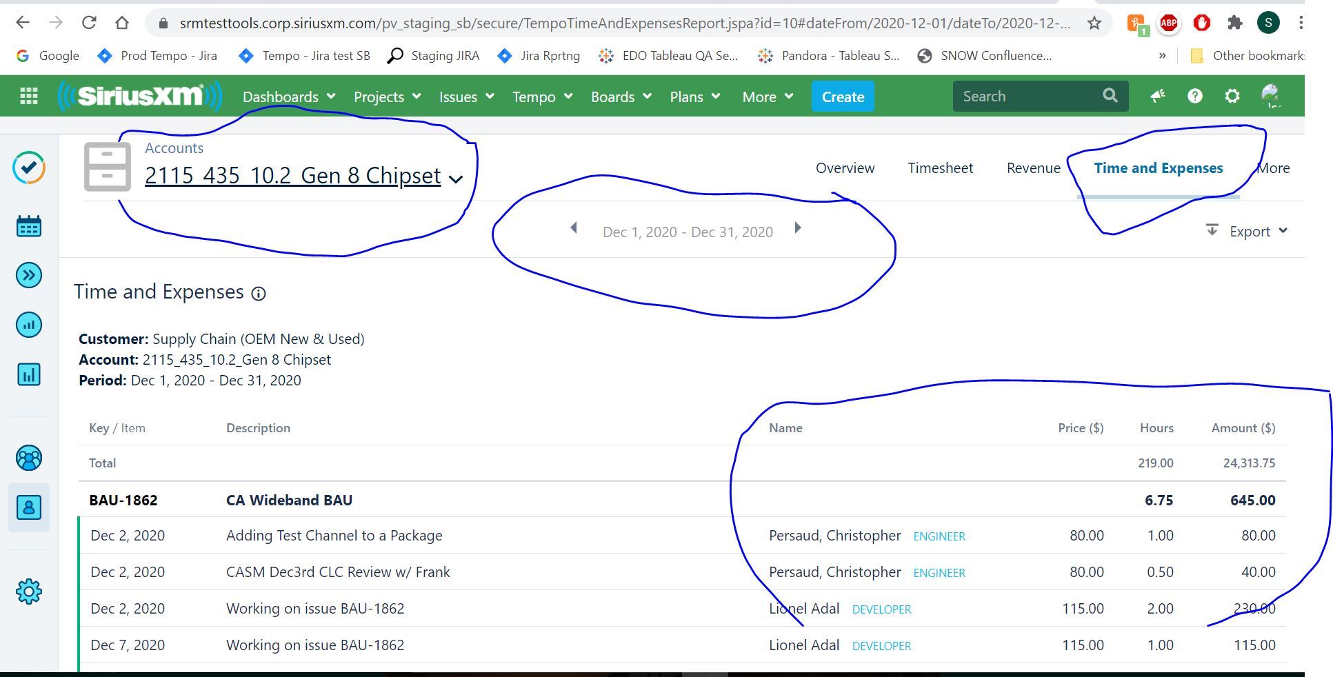Open the Dashboards dropdown menu
Viewport: 1333px width, 677px height.
click(288, 97)
